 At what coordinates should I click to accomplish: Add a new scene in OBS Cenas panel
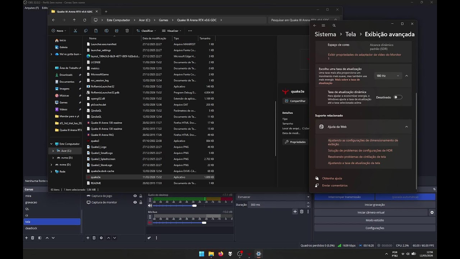point(26,238)
